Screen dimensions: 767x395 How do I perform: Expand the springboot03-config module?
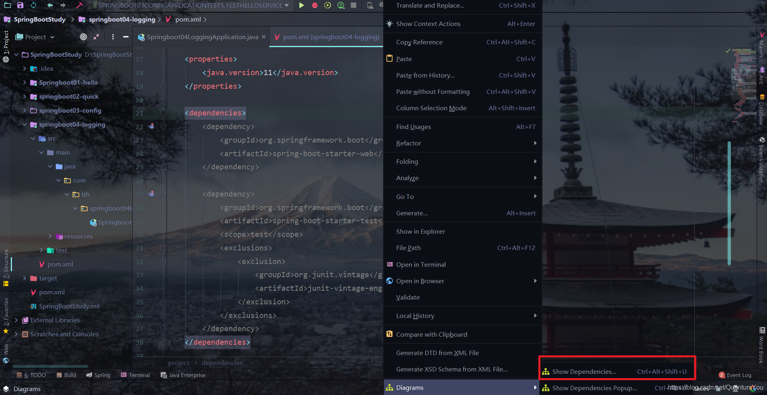point(25,110)
